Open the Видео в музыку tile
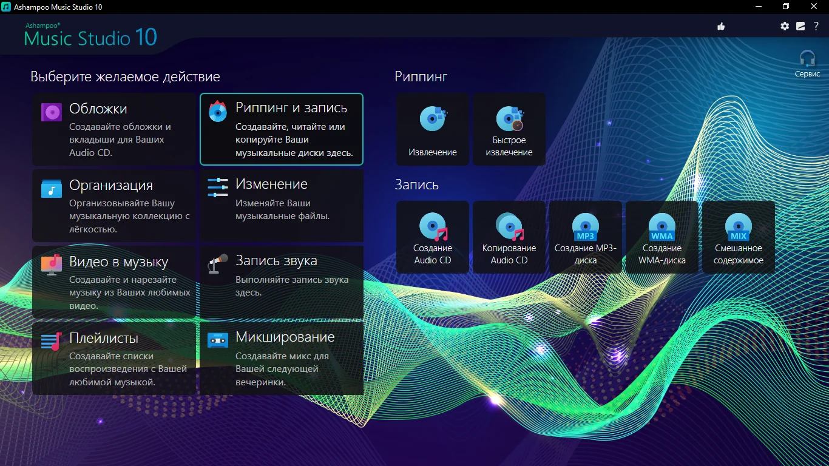829x466 pixels. pyautogui.click(x=114, y=282)
